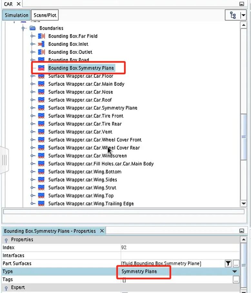Collapse the Properties section header
The width and height of the screenshot is (251, 293).
point(6,240)
